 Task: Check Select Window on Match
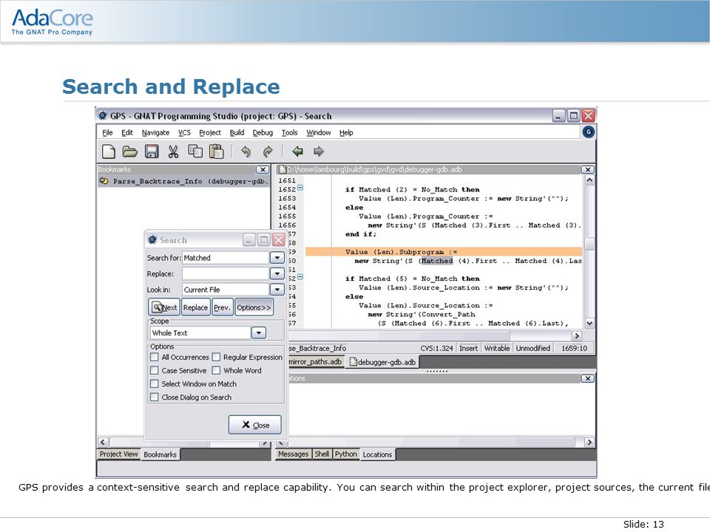155,383
